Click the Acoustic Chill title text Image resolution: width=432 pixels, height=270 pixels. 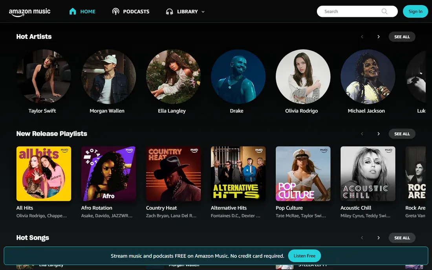click(x=356, y=208)
